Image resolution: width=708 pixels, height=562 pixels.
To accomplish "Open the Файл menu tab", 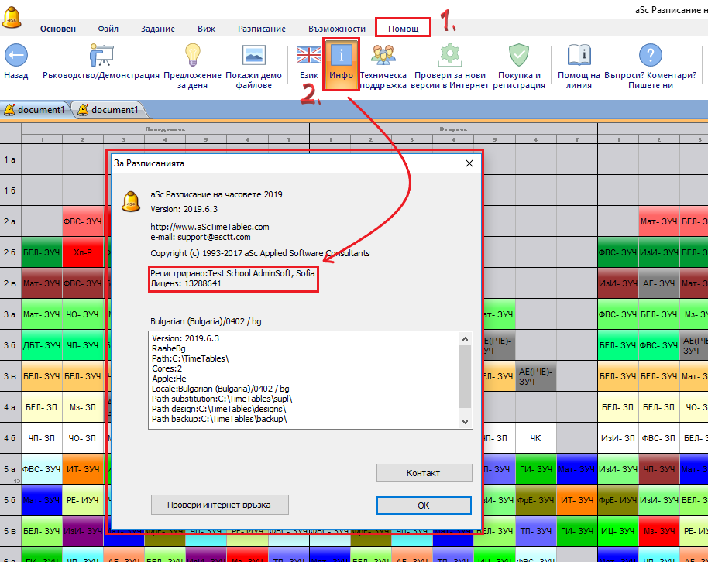I will (108, 29).
